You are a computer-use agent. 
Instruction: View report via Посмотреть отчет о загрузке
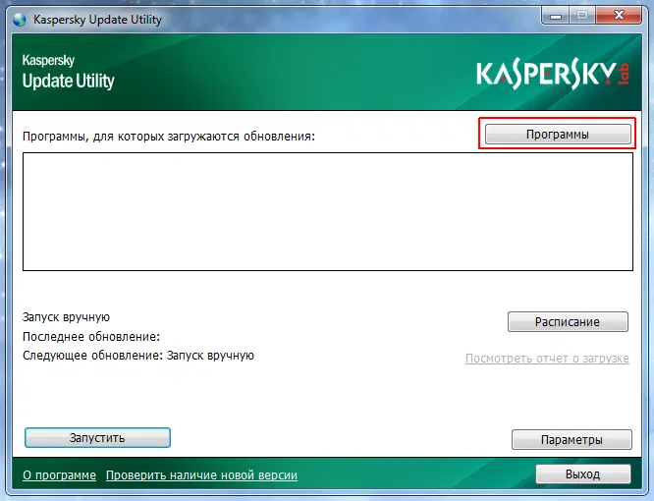[547, 359]
